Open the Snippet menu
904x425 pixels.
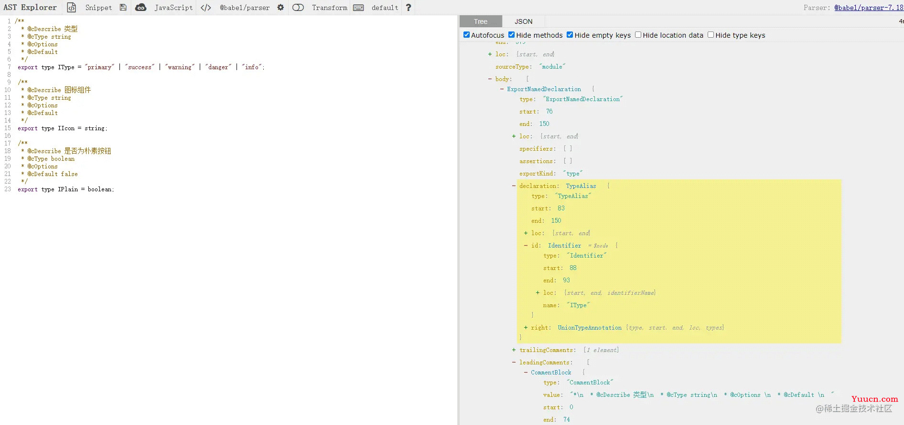pyautogui.click(x=98, y=8)
